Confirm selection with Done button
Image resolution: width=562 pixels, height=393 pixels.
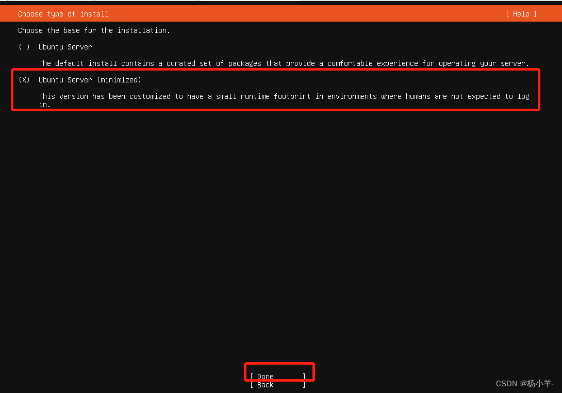pos(278,377)
